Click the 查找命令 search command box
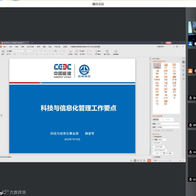Image resolution: width=196 pixels, height=196 pixels. click(x=161, y=47)
